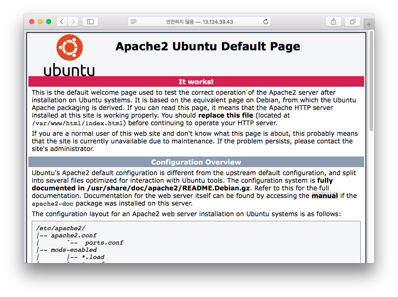Viewport: 398px width, 297px height.
Task: Click the 'It works!' banner text
Action: [x=196, y=82]
